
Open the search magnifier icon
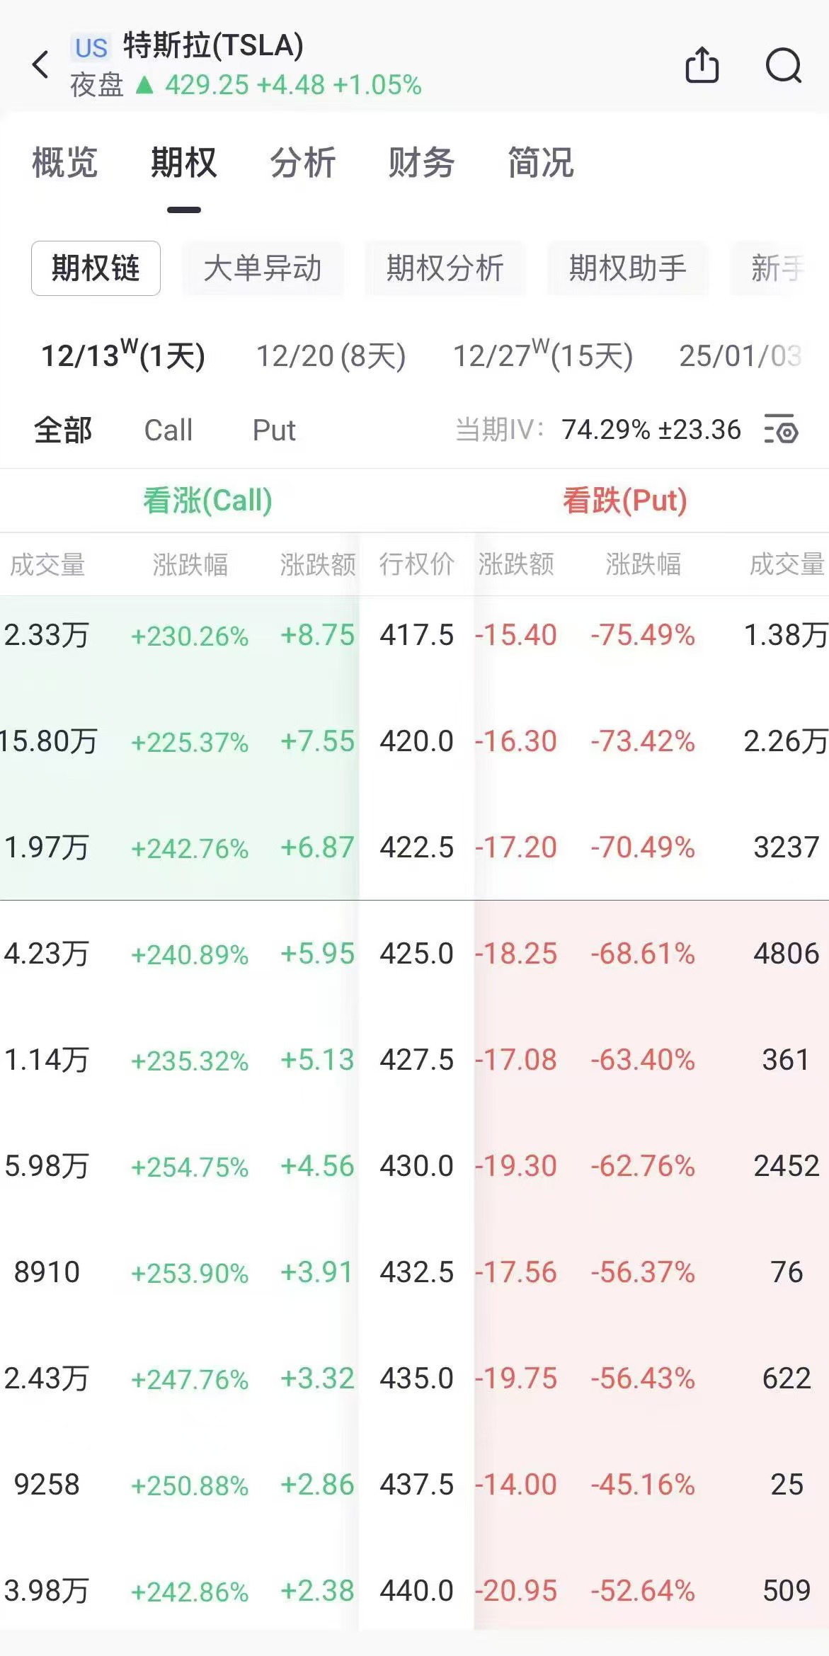coord(783,66)
